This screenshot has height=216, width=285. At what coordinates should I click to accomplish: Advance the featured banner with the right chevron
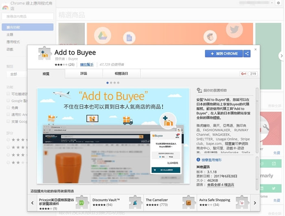point(281,56)
